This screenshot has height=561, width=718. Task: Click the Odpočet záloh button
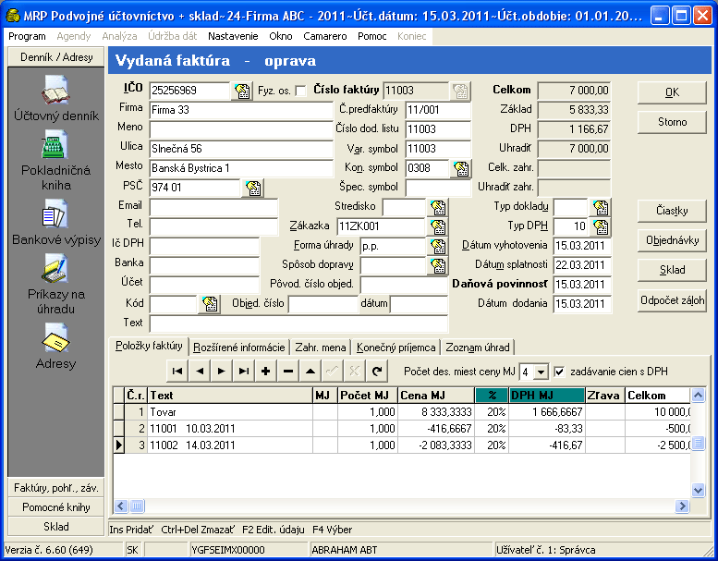(x=672, y=300)
